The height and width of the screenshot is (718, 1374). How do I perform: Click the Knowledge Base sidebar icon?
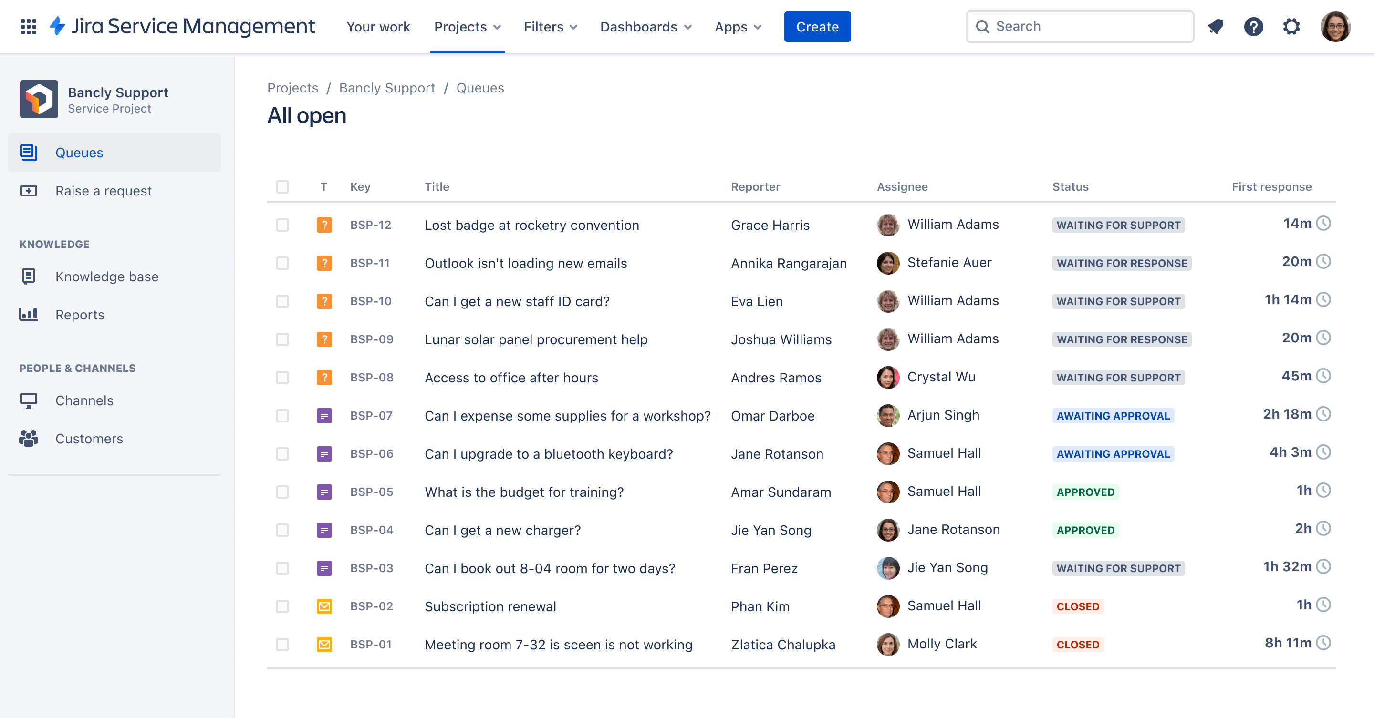[28, 276]
